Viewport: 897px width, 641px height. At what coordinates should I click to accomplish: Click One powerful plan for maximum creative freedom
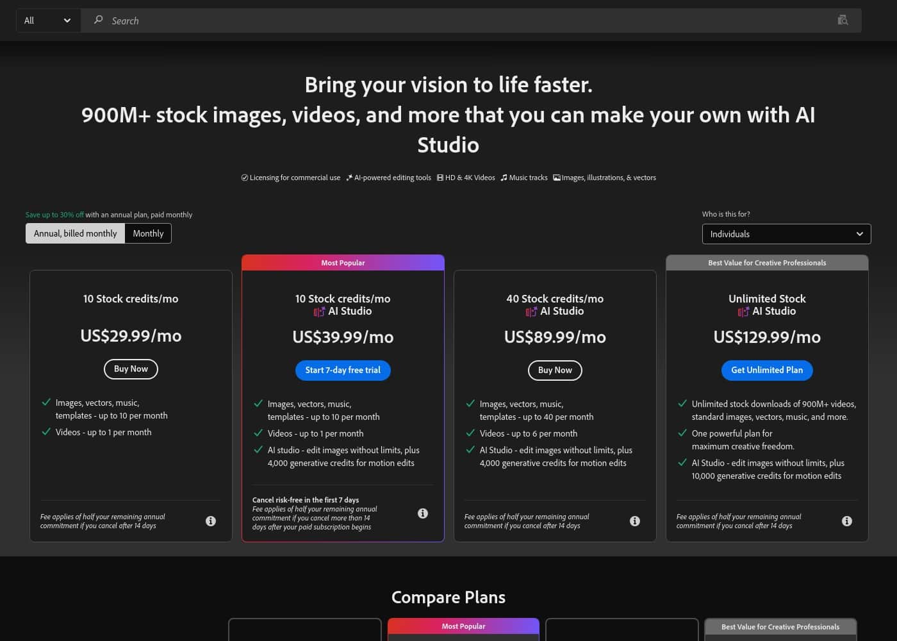(743, 440)
